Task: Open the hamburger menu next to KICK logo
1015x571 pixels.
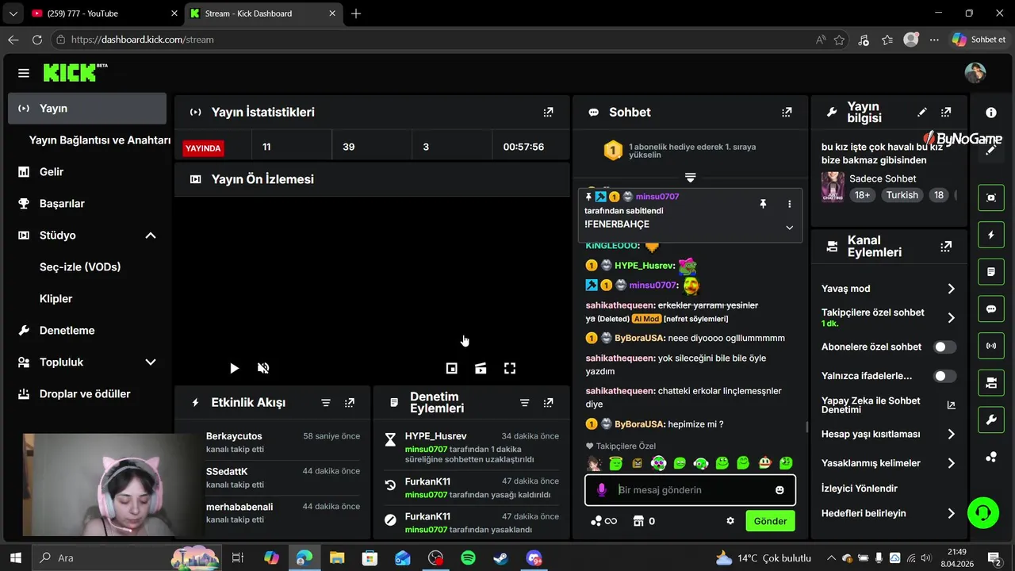Action: (24, 73)
